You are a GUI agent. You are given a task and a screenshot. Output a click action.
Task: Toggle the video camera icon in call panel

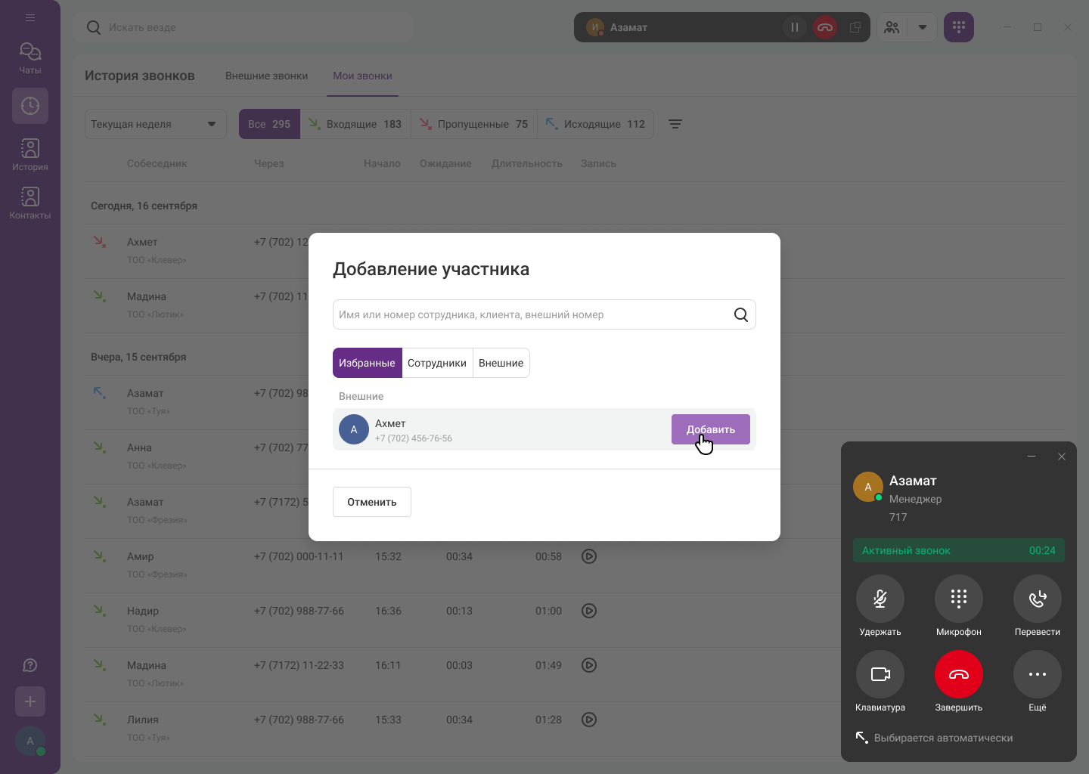[x=880, y=674]
